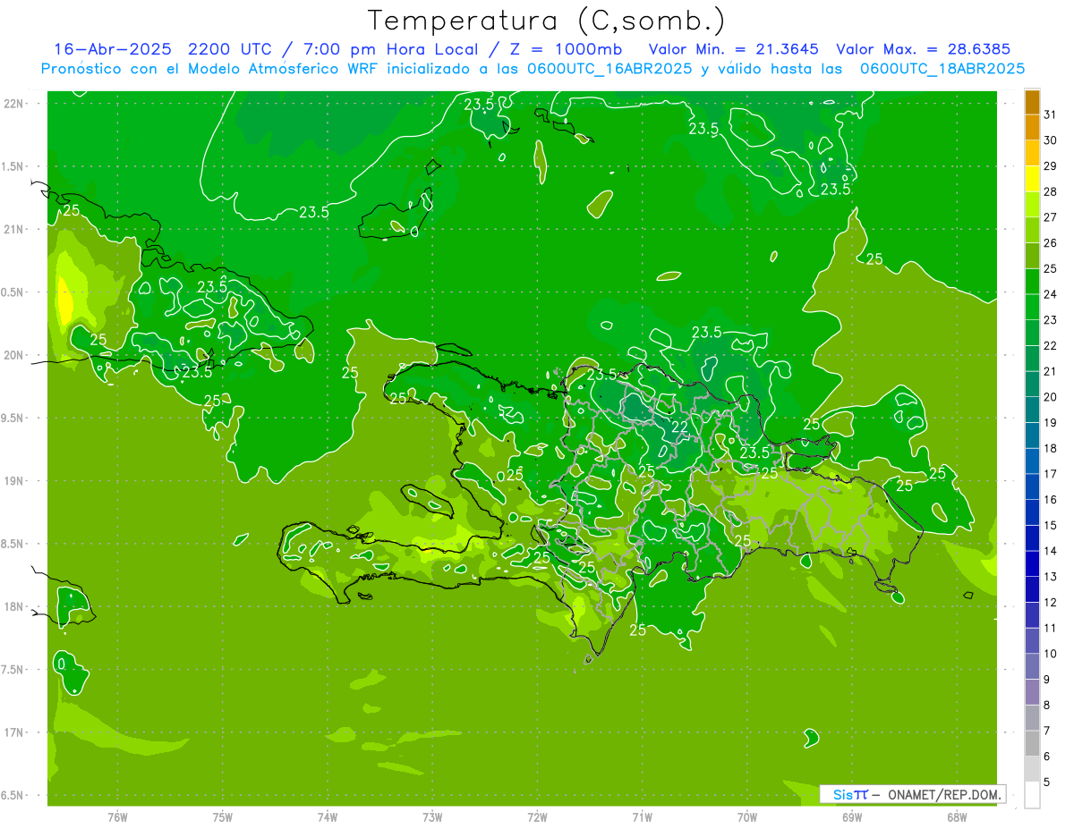The width and height of the screenshot is (1074, 829).
Task: Click orange color bar segment between 30 and 31
Action: pos(1032,127)
